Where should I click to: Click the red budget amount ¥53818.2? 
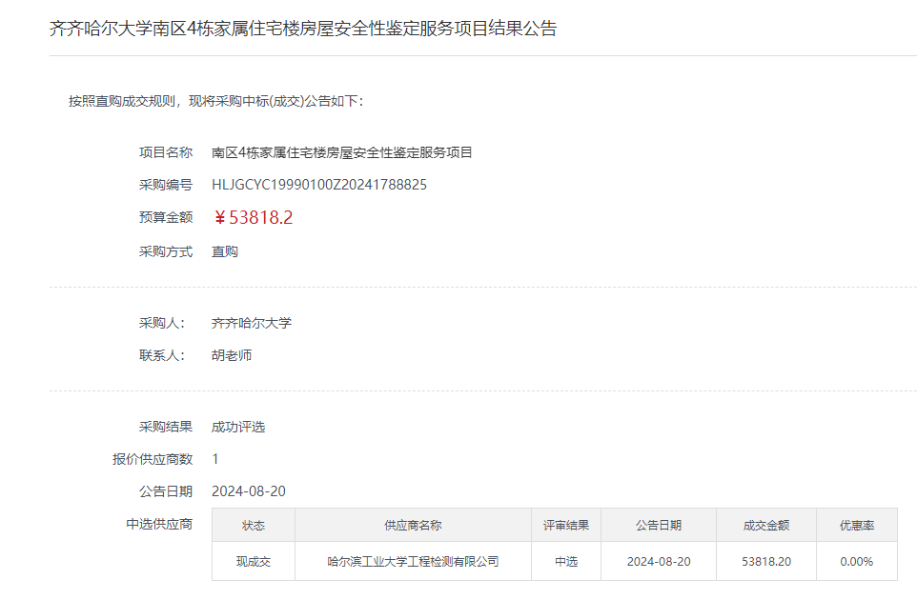[x=253, y=218]
